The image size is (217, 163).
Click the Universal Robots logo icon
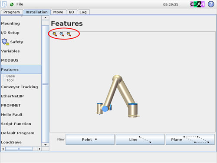(4, 4)
